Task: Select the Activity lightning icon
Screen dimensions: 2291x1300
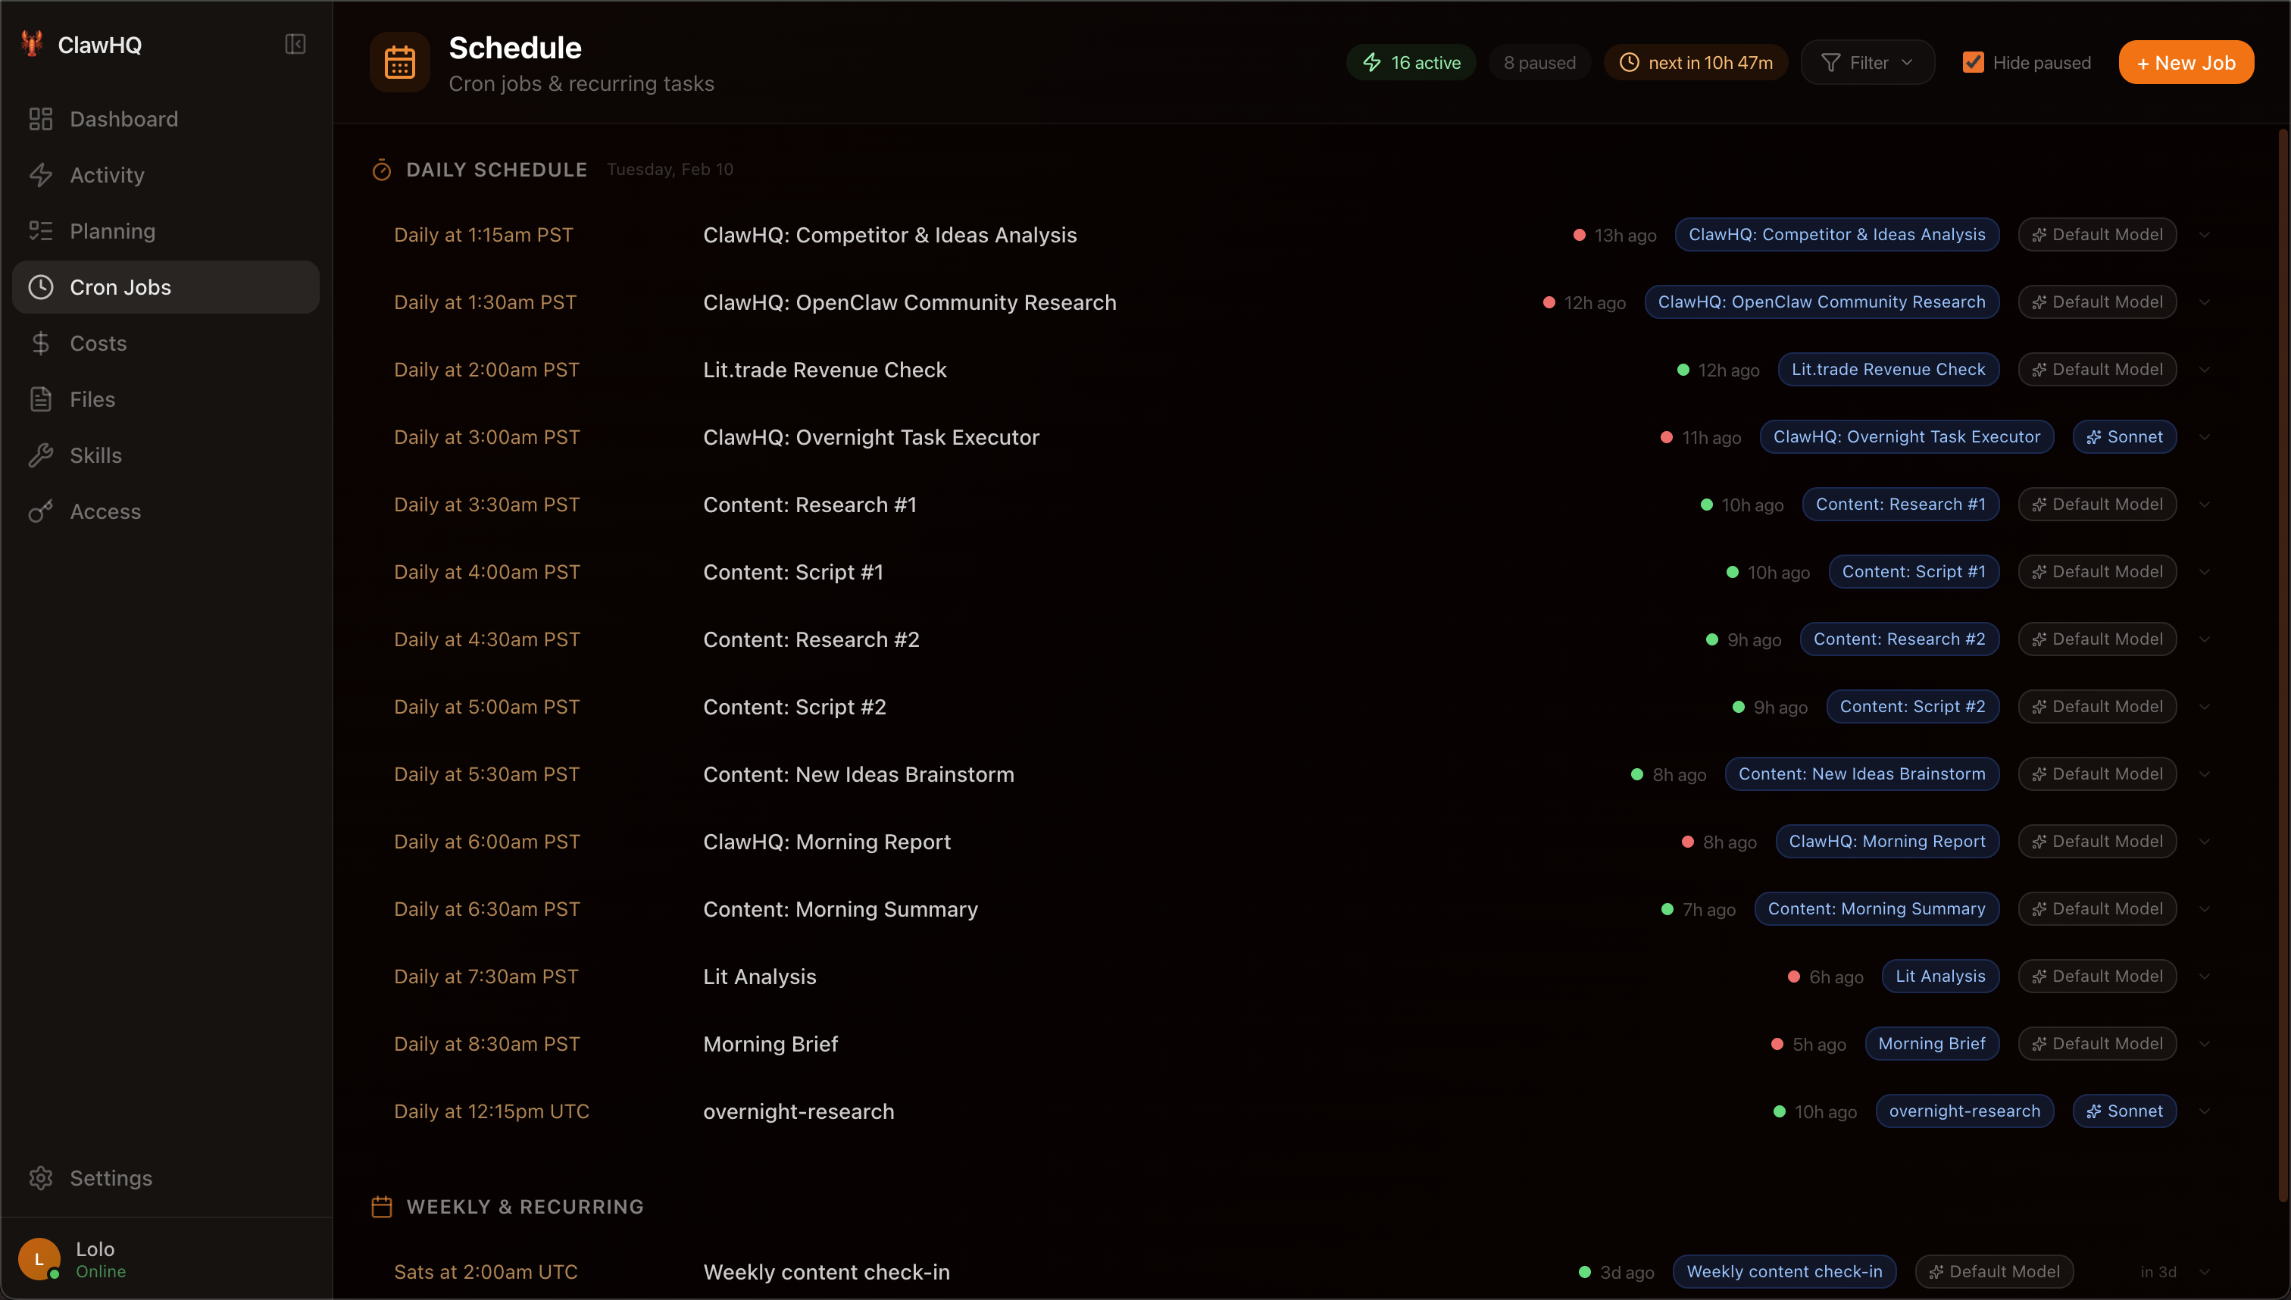Action: point(41,175)
